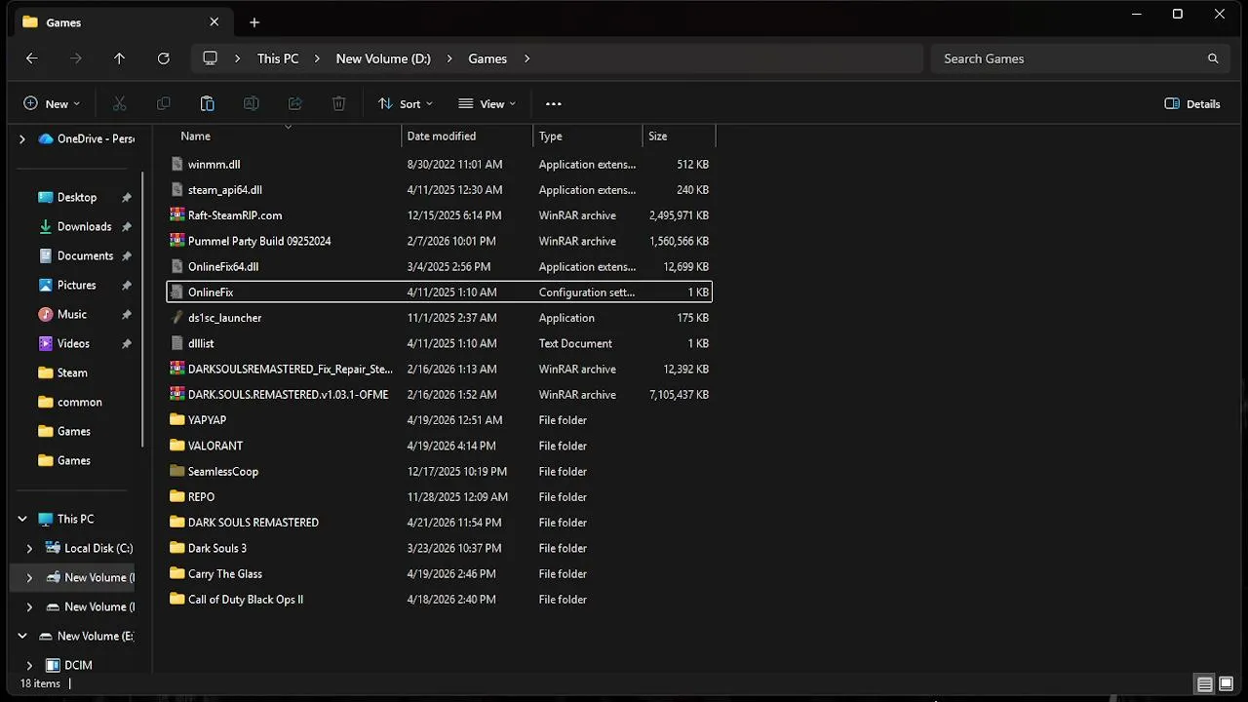Click the search magnifier icon

(1213, 58)
